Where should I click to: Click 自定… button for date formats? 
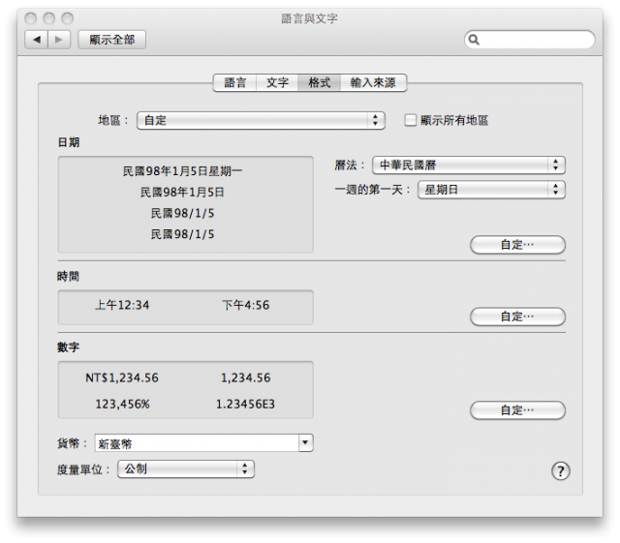[517, 245]
